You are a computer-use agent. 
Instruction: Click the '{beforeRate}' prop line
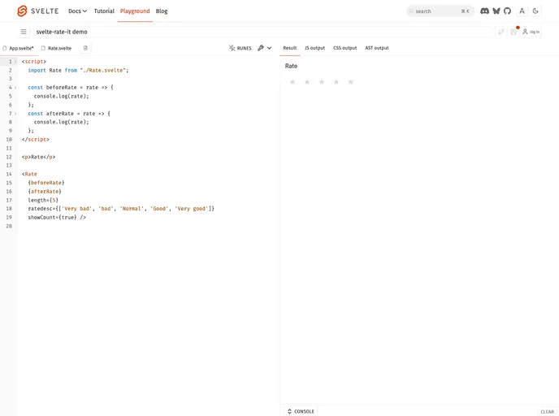tap(46, 183)
